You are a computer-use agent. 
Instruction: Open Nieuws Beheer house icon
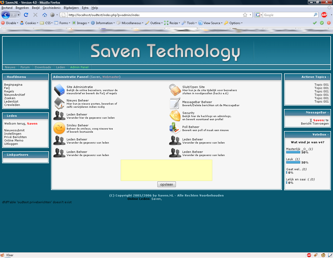tap(59, 103)
